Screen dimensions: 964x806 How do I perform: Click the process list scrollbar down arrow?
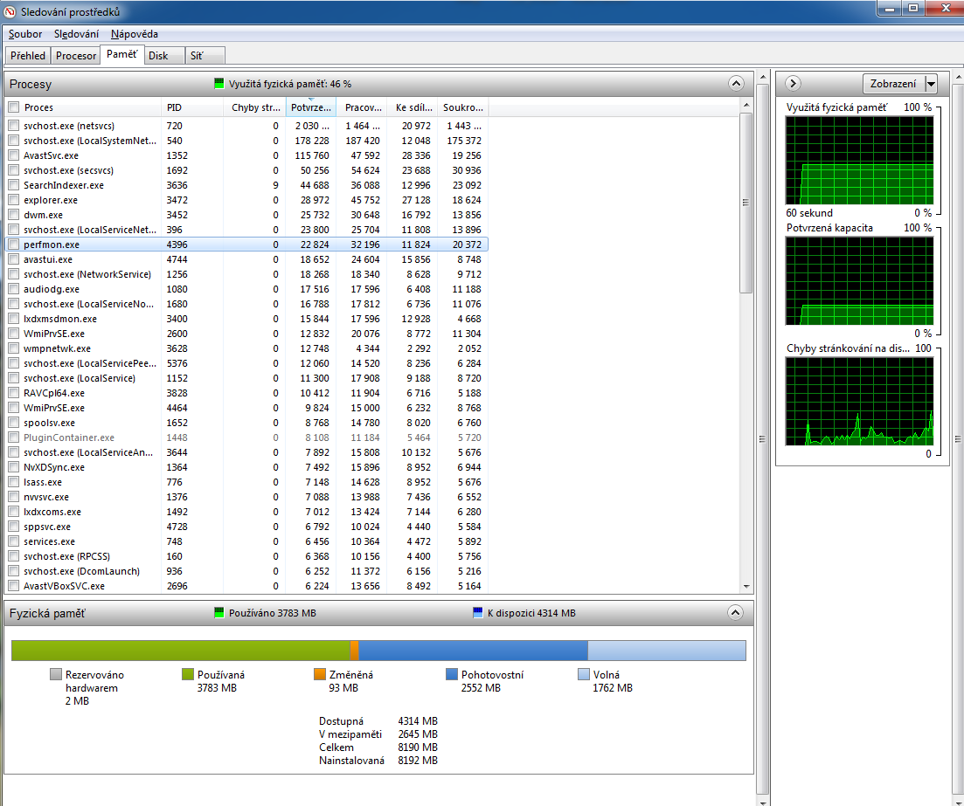(746, 587)
